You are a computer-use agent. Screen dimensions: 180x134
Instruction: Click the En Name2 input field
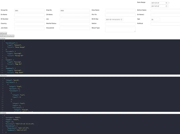tap(165, 15)
